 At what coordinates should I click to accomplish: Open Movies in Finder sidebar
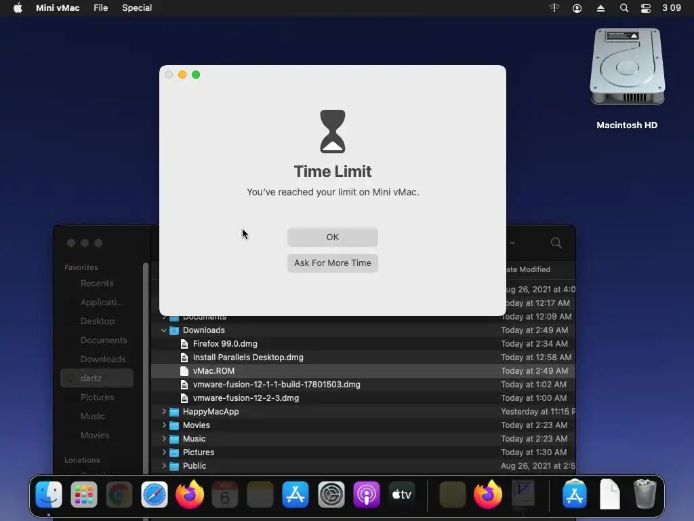[96, 436]
